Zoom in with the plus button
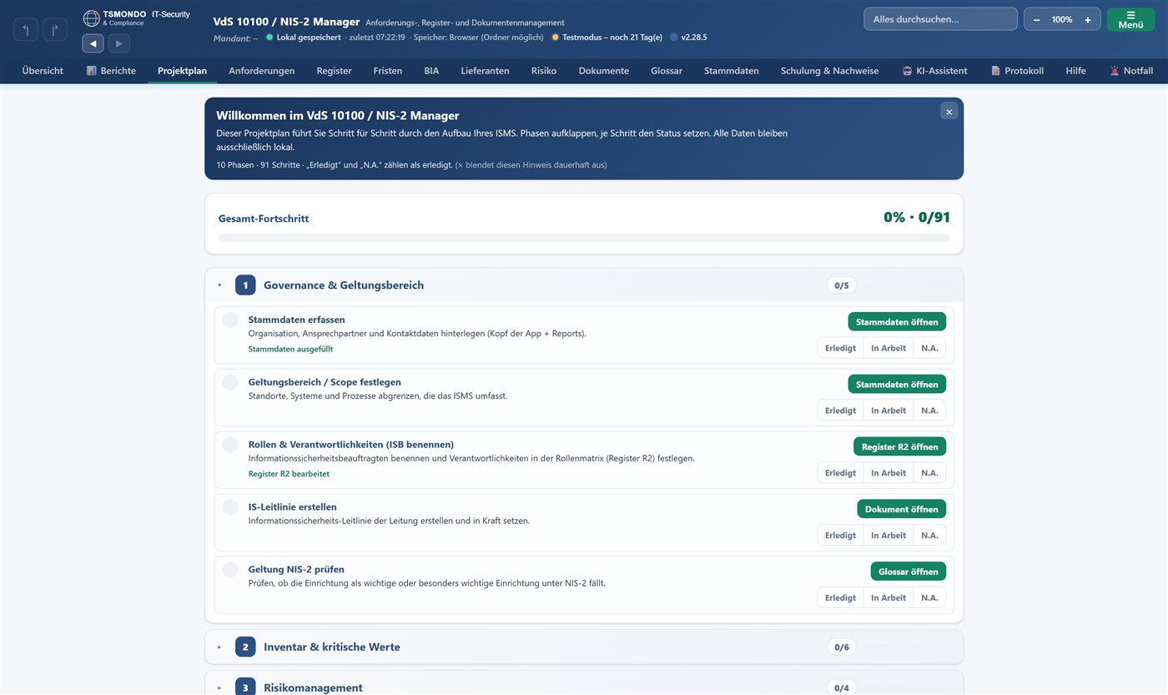Viewport: 1168px width, 695px height. click(1087, 19)
